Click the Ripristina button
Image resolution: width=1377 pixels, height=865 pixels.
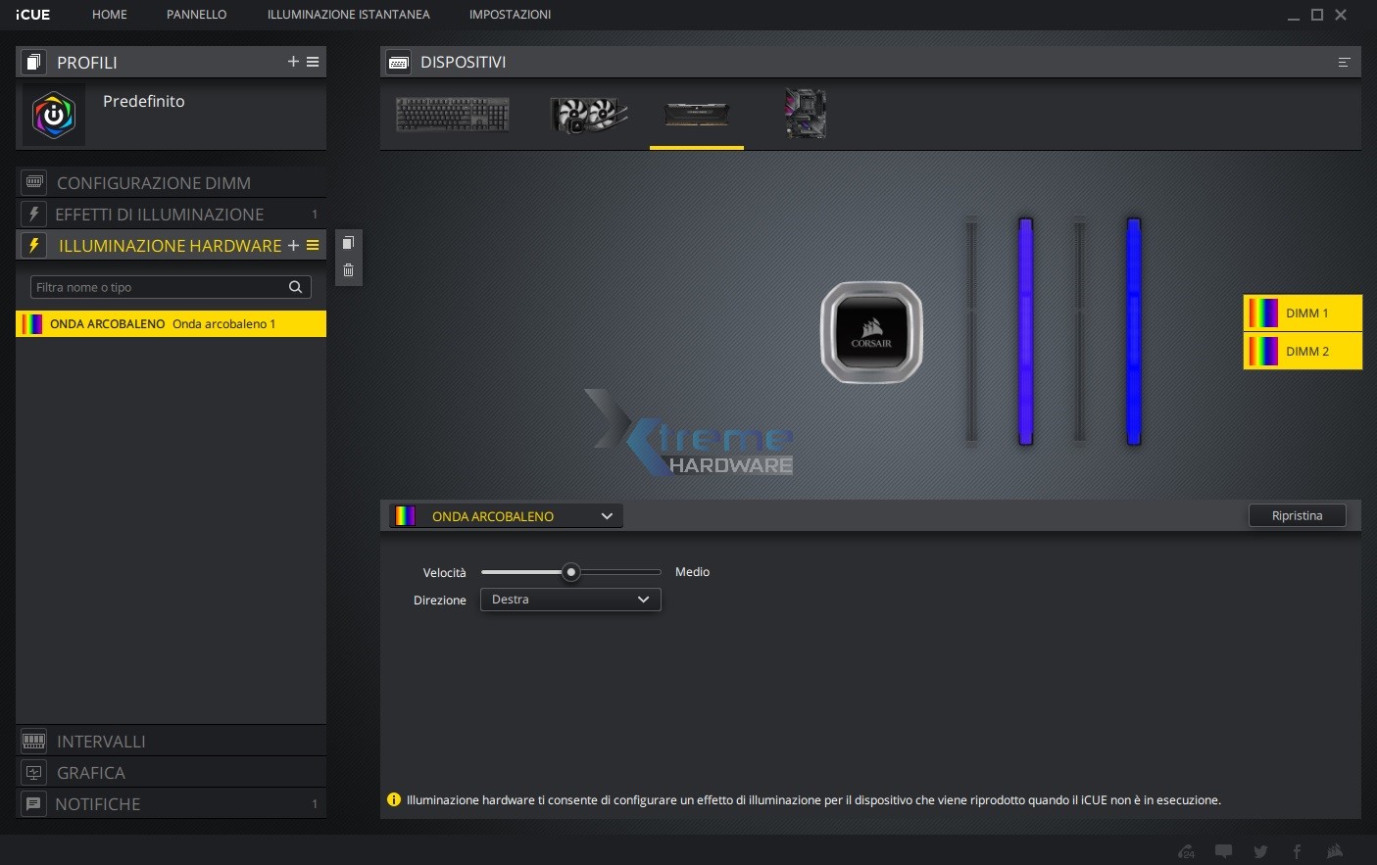1297,516
